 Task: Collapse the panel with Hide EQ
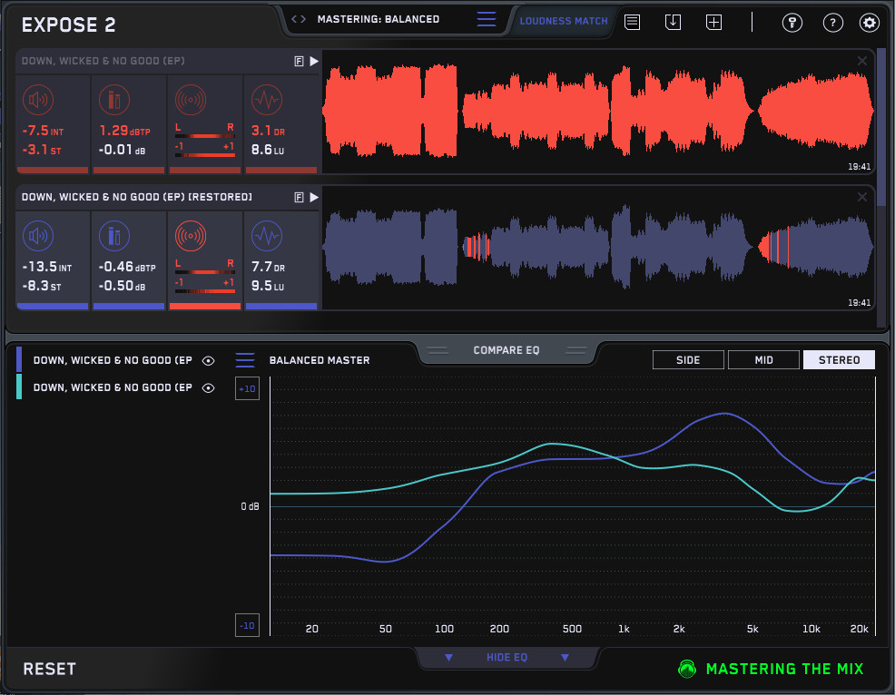click(507, 657)
